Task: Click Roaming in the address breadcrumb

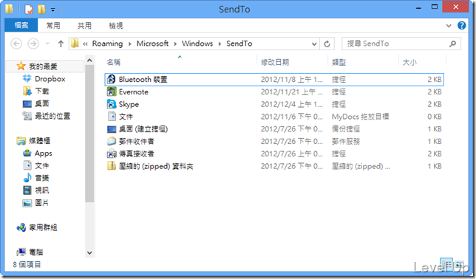Action: point(107,44)
